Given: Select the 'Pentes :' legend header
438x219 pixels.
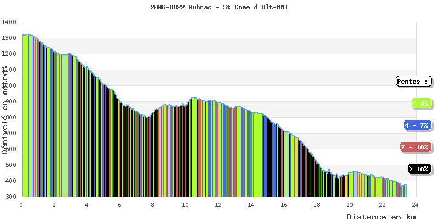Looking at the screenshot, I should (413, 82).
